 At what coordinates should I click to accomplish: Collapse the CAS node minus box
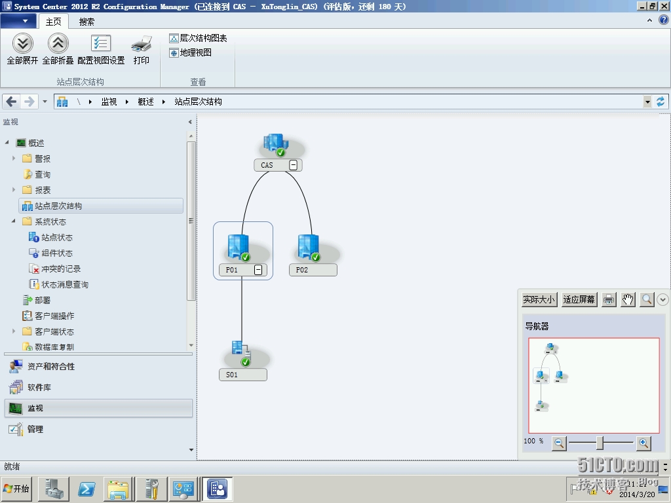[293, 165]
